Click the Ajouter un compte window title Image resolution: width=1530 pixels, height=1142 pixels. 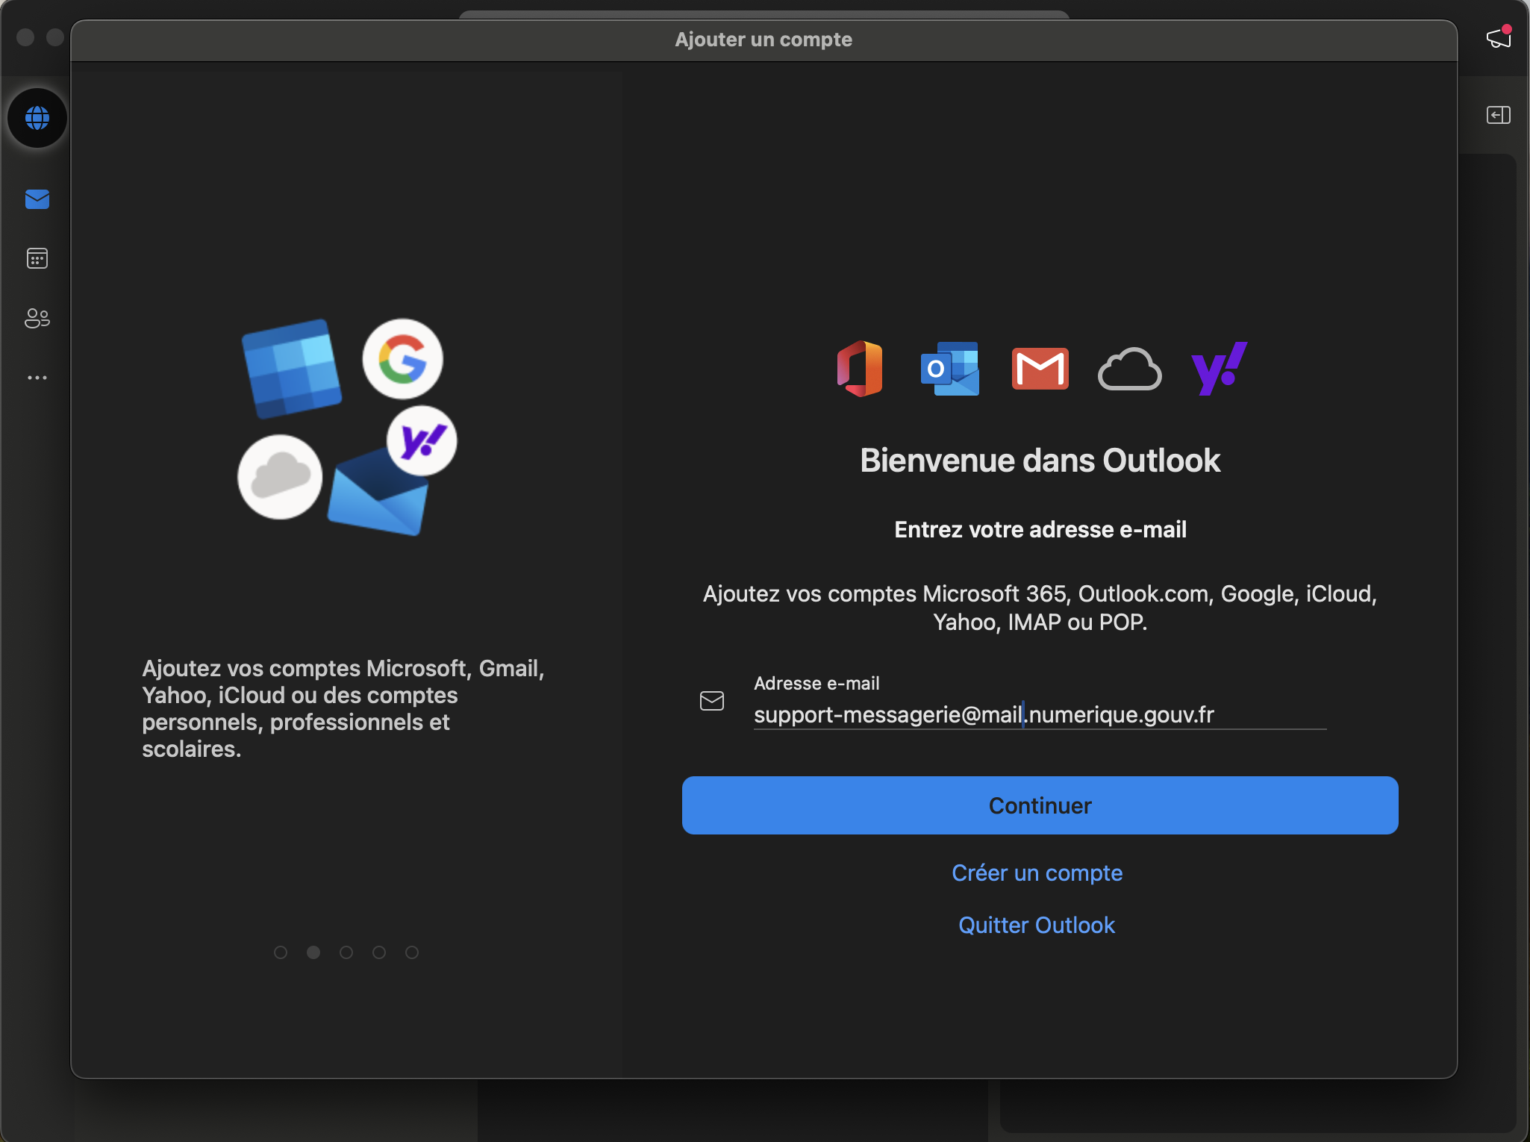(764, 40)
